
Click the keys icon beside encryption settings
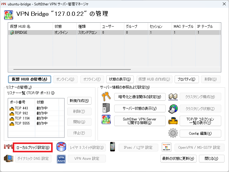tap(106, 97)
